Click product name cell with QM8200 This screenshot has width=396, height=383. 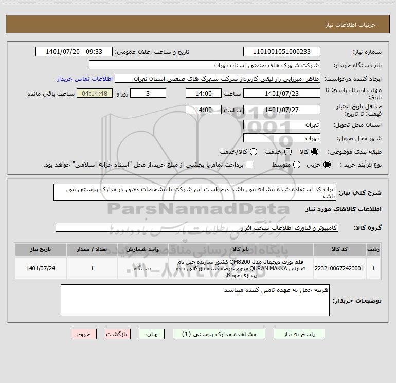(x=241, y=268)
